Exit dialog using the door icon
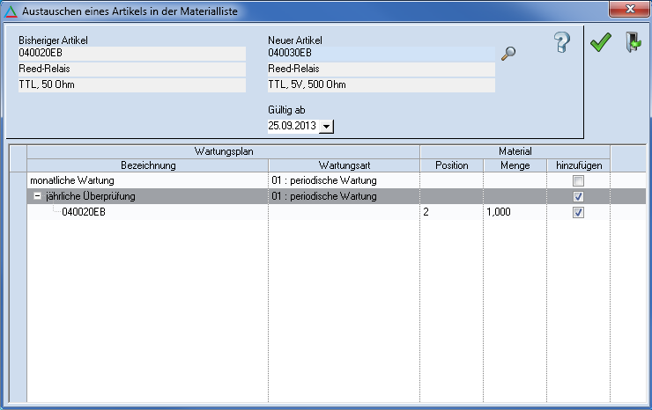 (x=632, y=43)
